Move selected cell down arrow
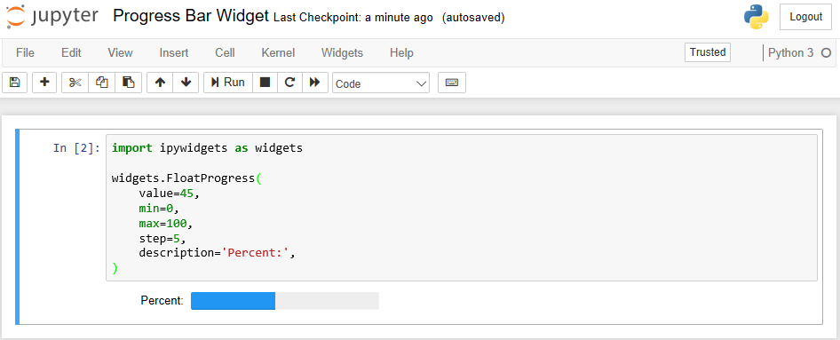The height and width of the screenshot is (340, 840). tap(186, 83)
